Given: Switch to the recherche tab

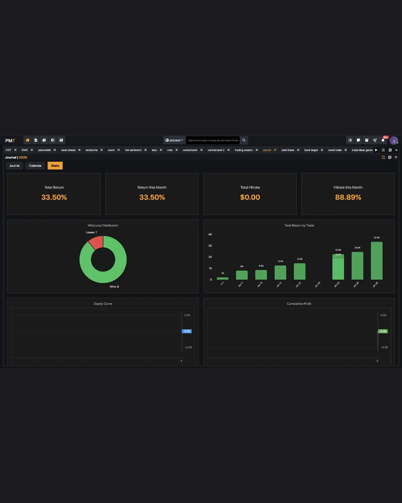Looking at the screenshot, I should pos(92,150).
